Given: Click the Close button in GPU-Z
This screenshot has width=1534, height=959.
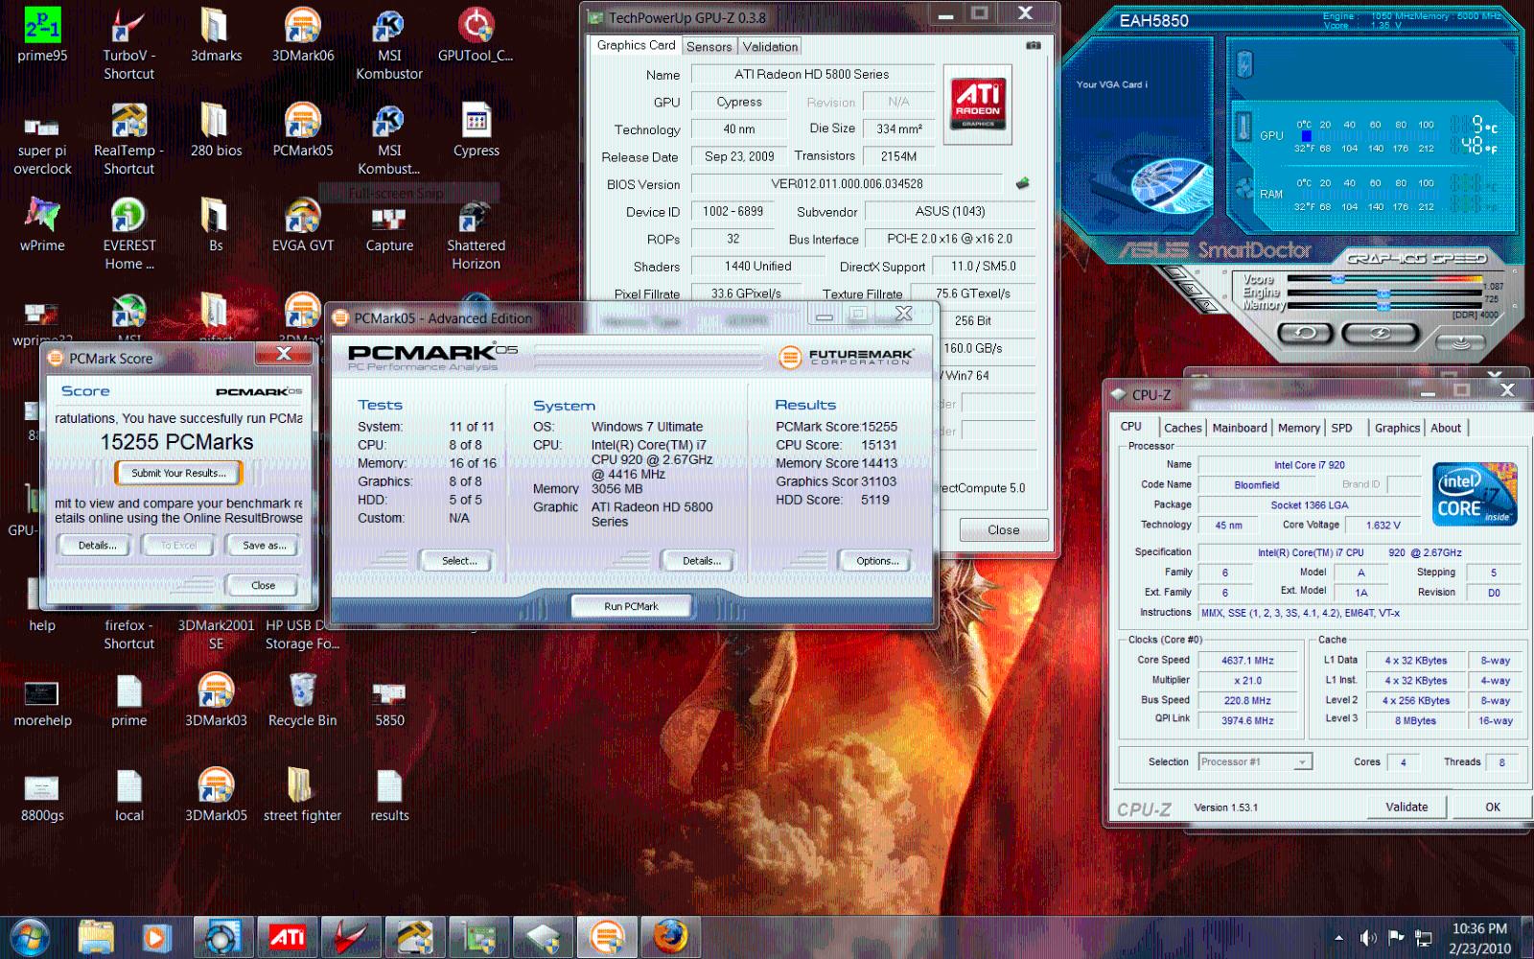Looking at the screenshot, I should point(1004,529).
